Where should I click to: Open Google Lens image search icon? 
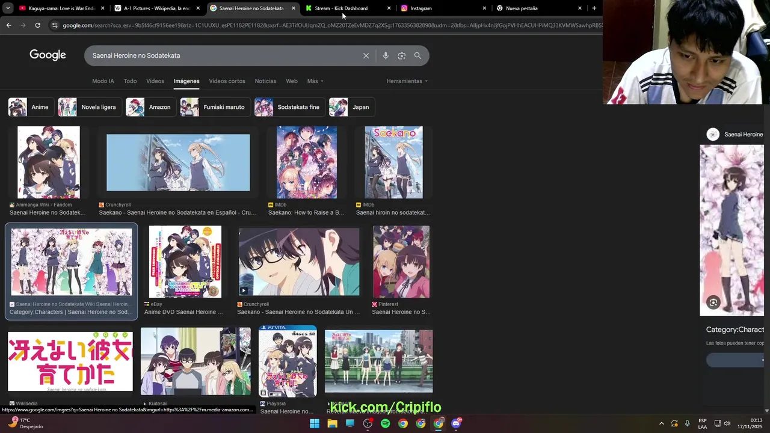click(x=402, y=55)
